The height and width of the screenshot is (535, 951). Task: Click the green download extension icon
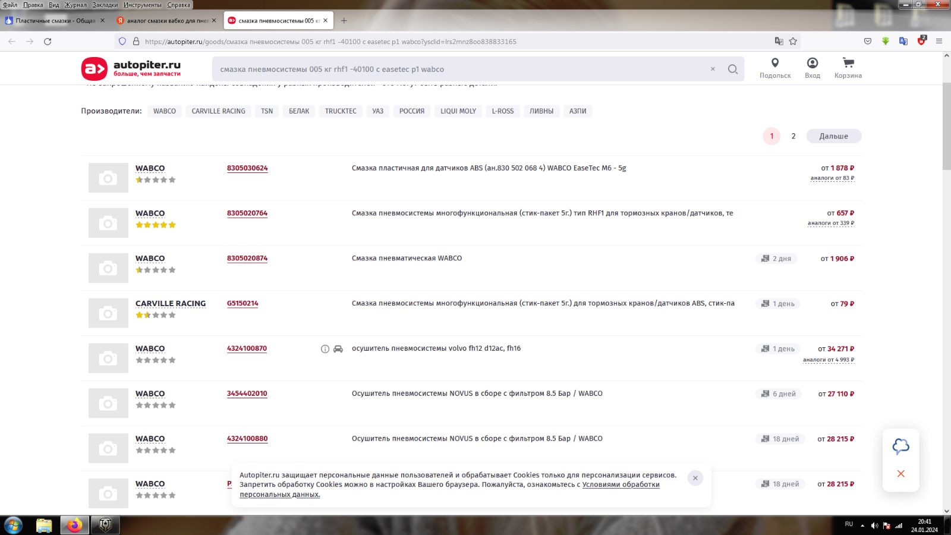(x=886, y=42)
